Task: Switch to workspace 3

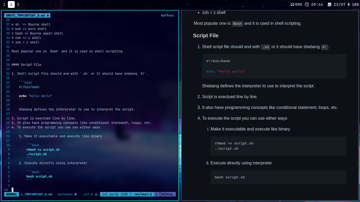Action: click(x=18, y=4)
